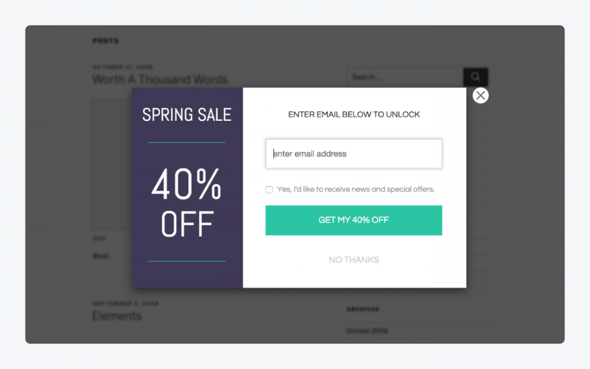Image resolution: width=590 pixels, height=369 pixels.
Task: Click the SPRING SALE heading
Action: click(x=187, y=115)
